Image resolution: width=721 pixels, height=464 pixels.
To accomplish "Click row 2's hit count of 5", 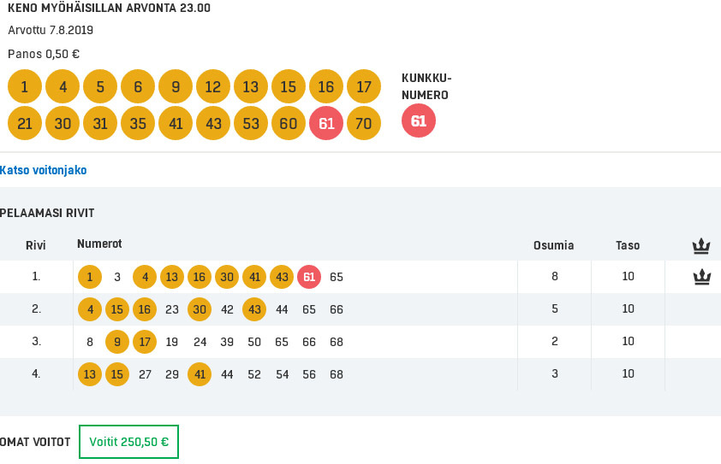I will (553, 309).
